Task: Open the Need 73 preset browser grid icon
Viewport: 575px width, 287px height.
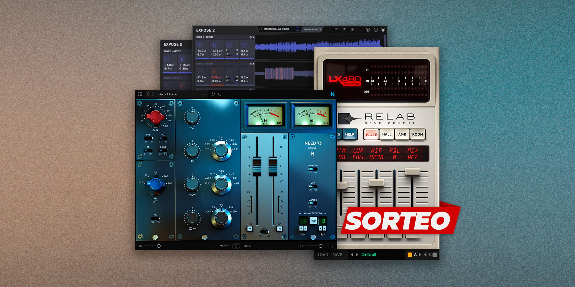Action: 140,94
